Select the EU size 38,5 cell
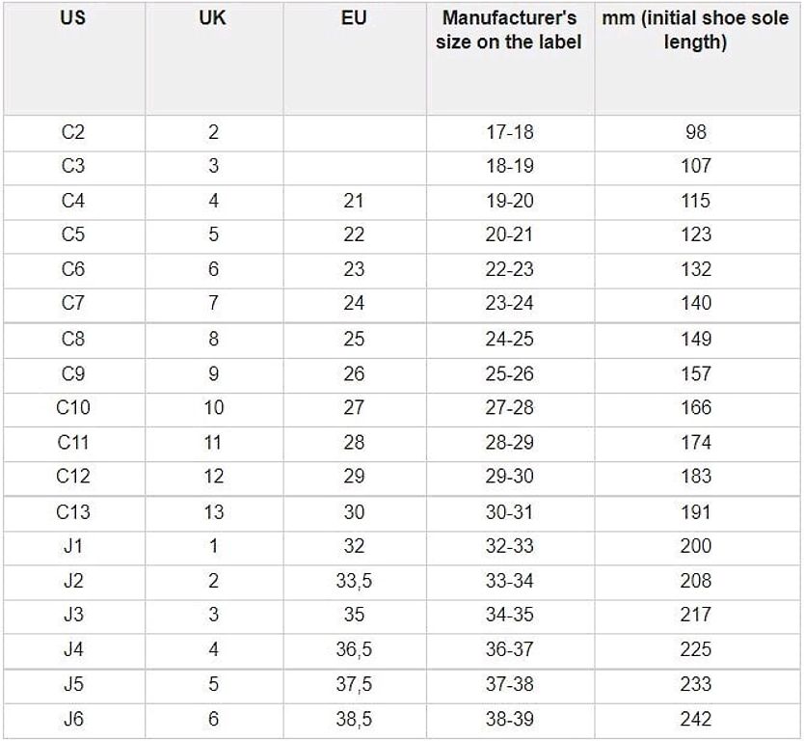804x741 pixels. click(354, 720)
